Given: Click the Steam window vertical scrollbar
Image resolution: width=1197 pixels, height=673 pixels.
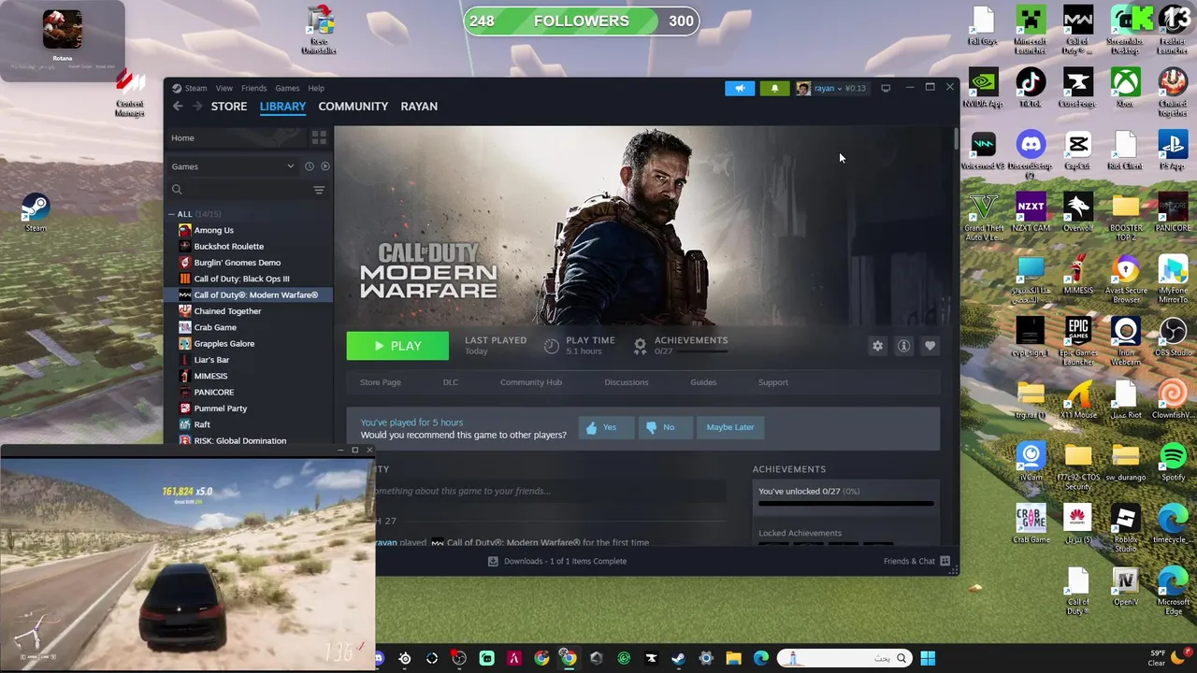Looking at the screenshot, I should click(x=955, y=138).
